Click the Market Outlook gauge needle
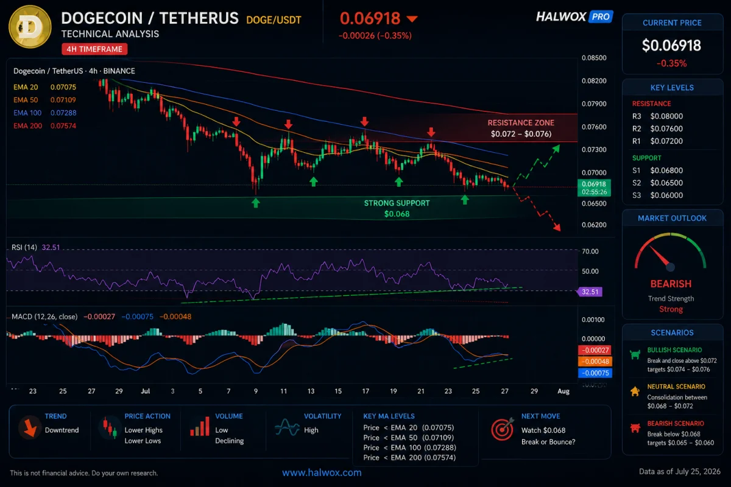 [x=662, y=259]
